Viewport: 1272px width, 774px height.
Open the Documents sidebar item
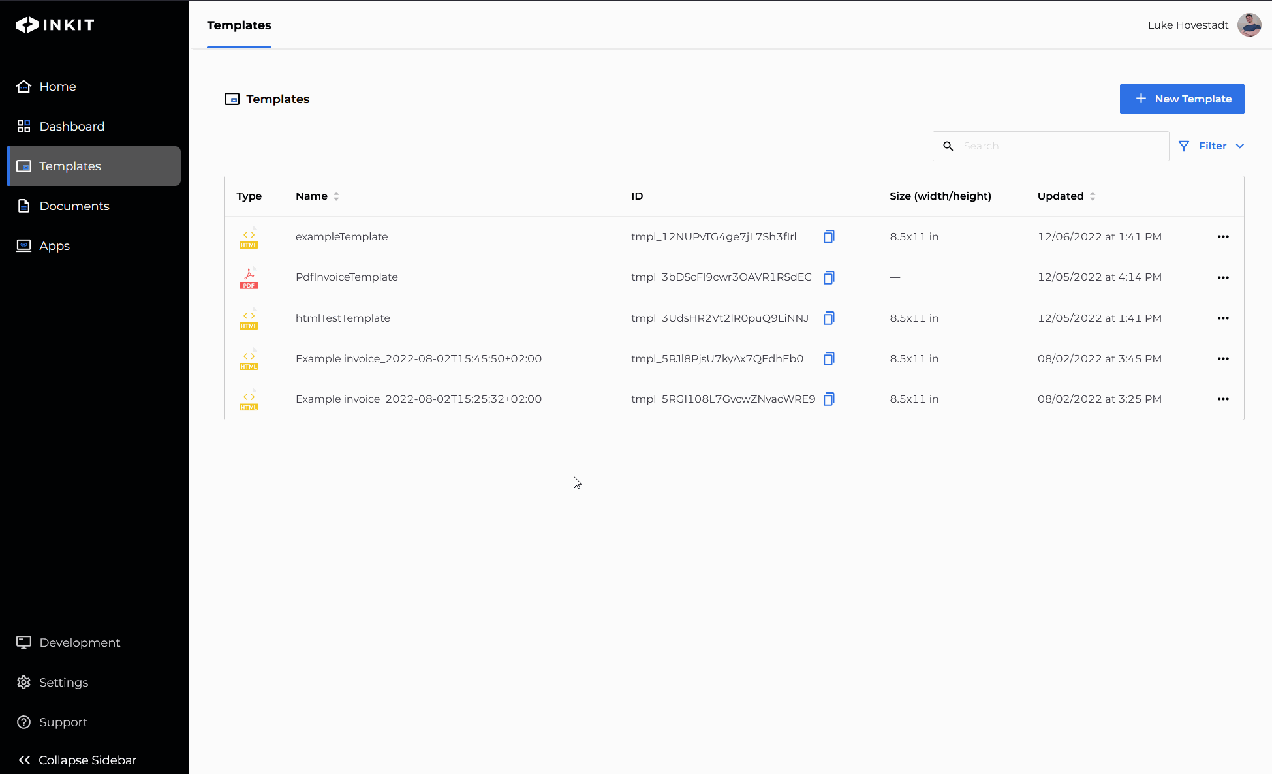(x=74, y=206)
